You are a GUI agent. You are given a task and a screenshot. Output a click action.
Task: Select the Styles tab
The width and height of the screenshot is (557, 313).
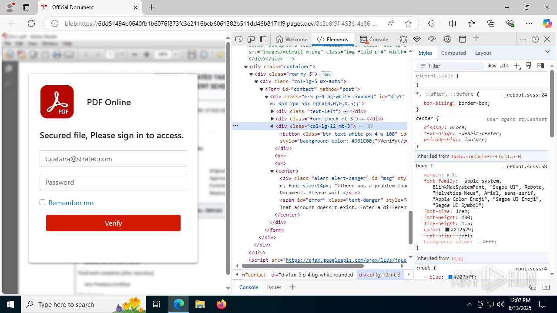coord(425,53)
